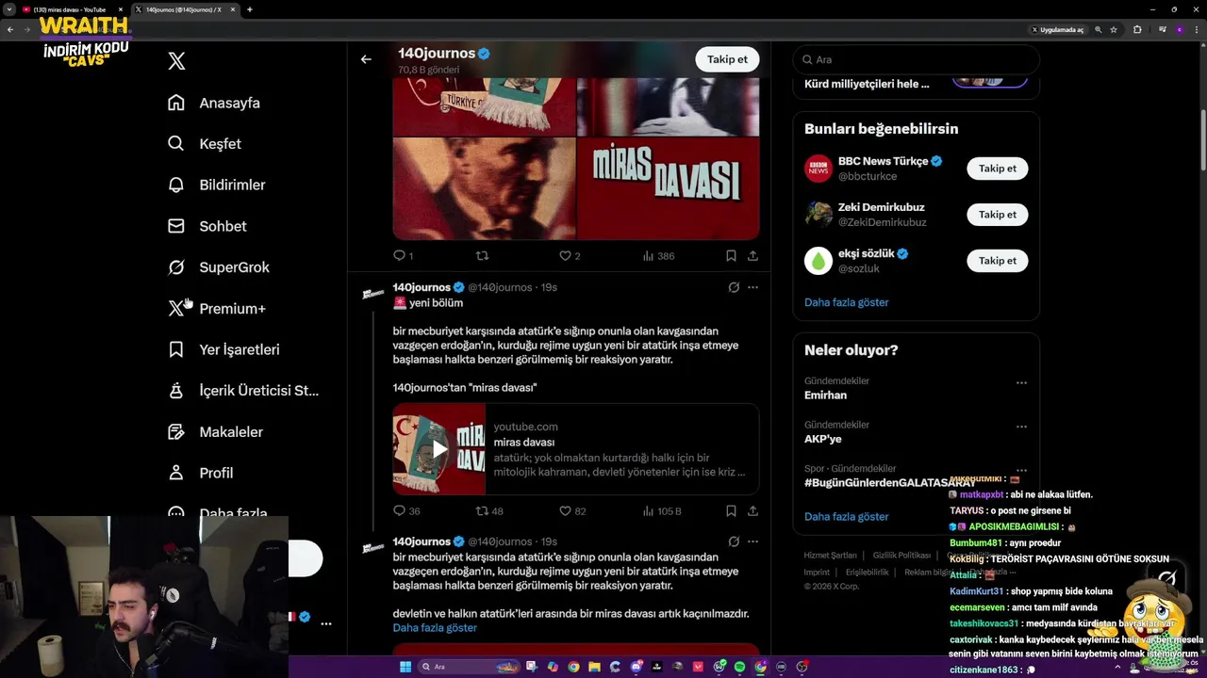View stats of post with 386 views
1207x678 pixels.
click(658, 255)
